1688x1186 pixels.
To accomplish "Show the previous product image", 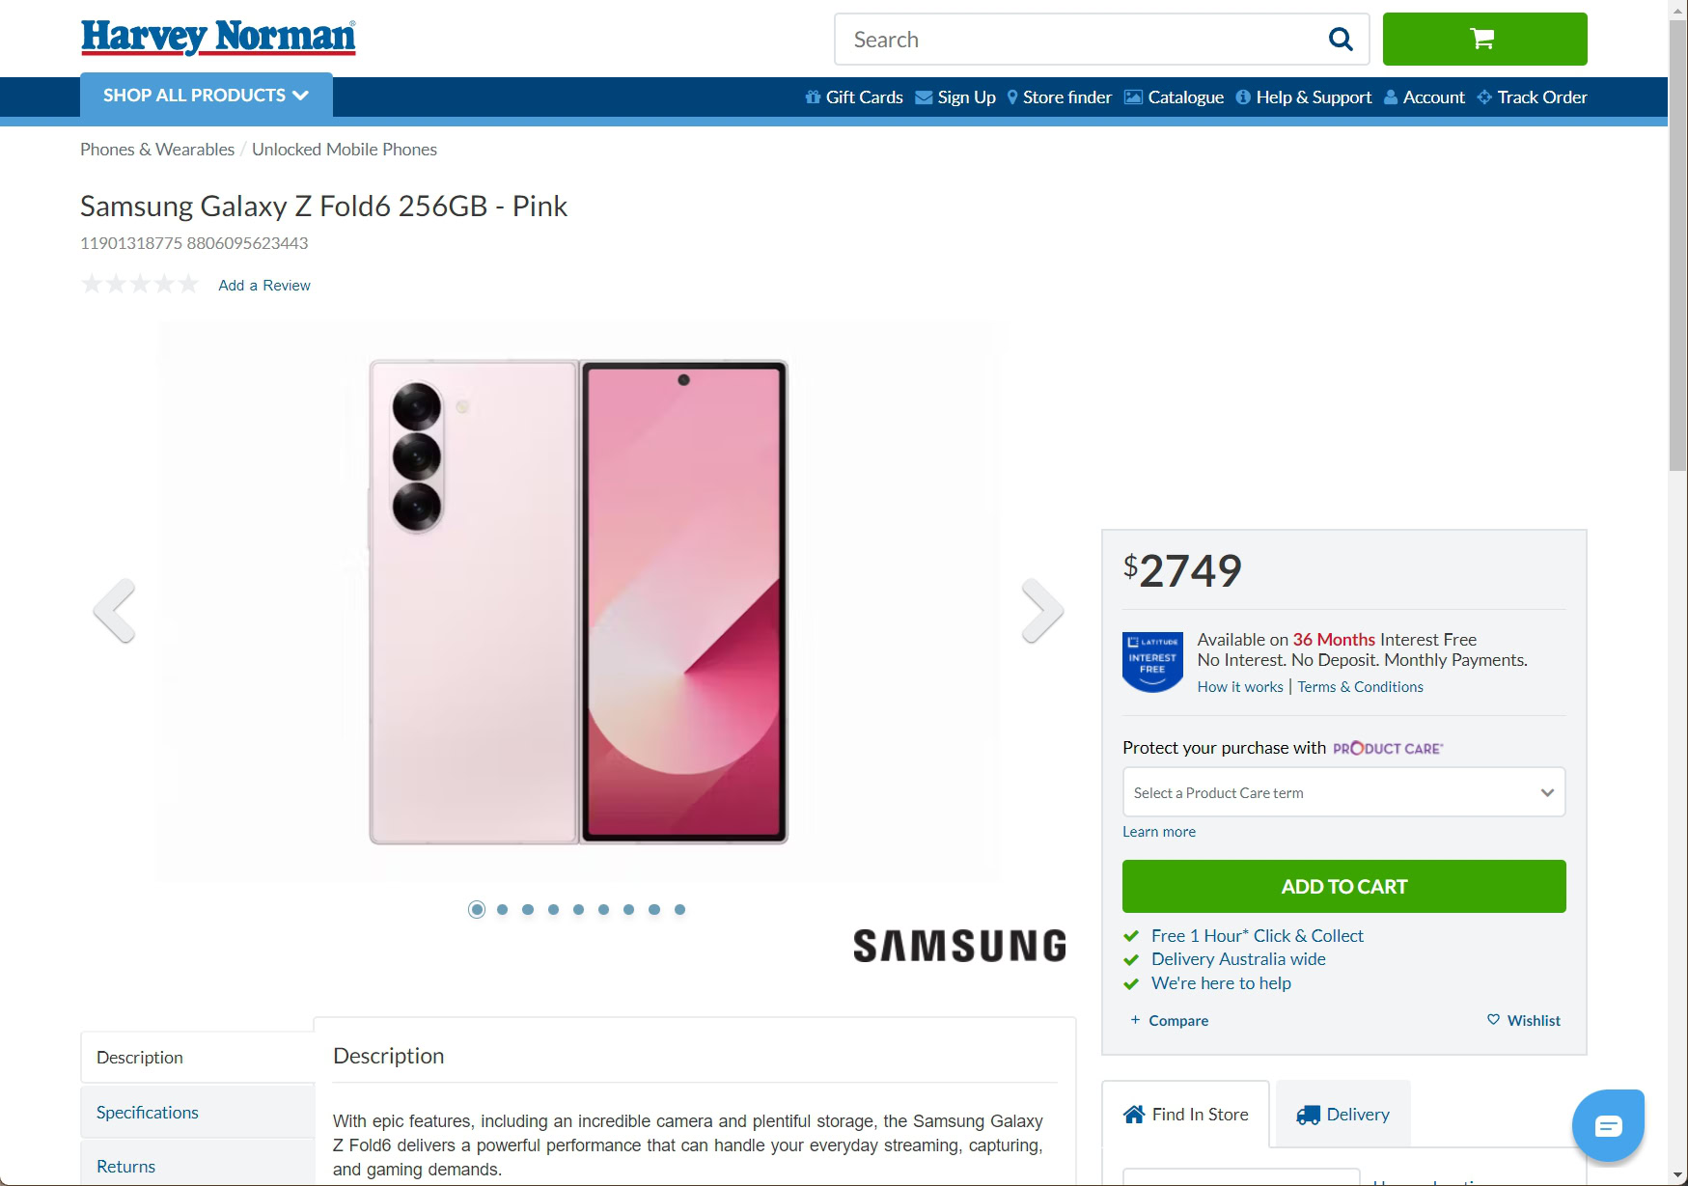I will tap(114, 611).
